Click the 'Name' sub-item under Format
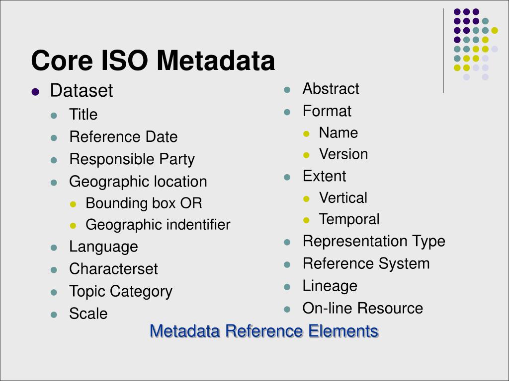 tap(338, 132)
